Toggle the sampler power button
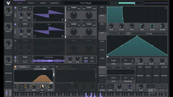The height and width of the screenshot is (97, 173). coord(15,57)
